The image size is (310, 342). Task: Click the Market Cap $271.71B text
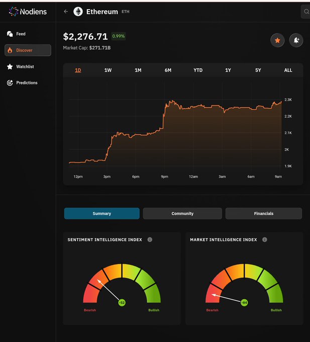(x=87, y=48)
